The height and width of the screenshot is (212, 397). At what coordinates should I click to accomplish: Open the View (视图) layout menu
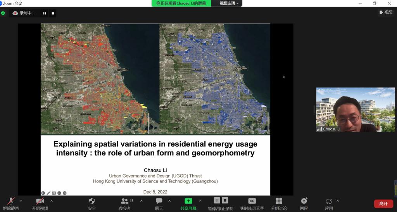386,12
